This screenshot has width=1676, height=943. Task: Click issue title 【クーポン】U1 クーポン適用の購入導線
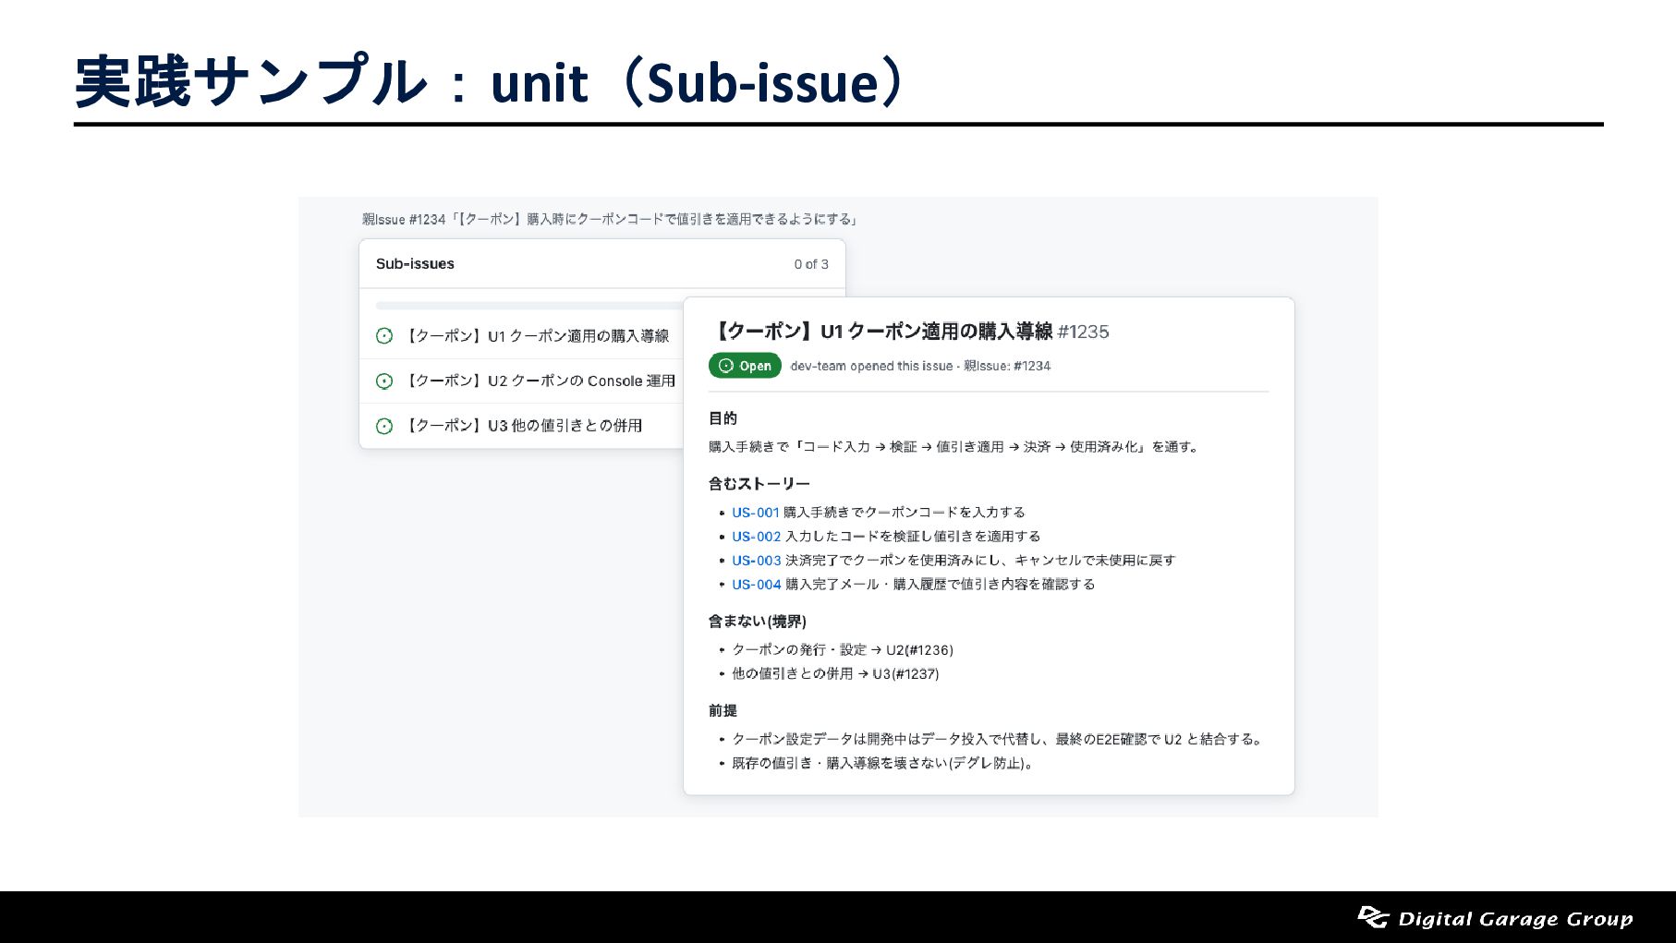(x=881, y=332)
